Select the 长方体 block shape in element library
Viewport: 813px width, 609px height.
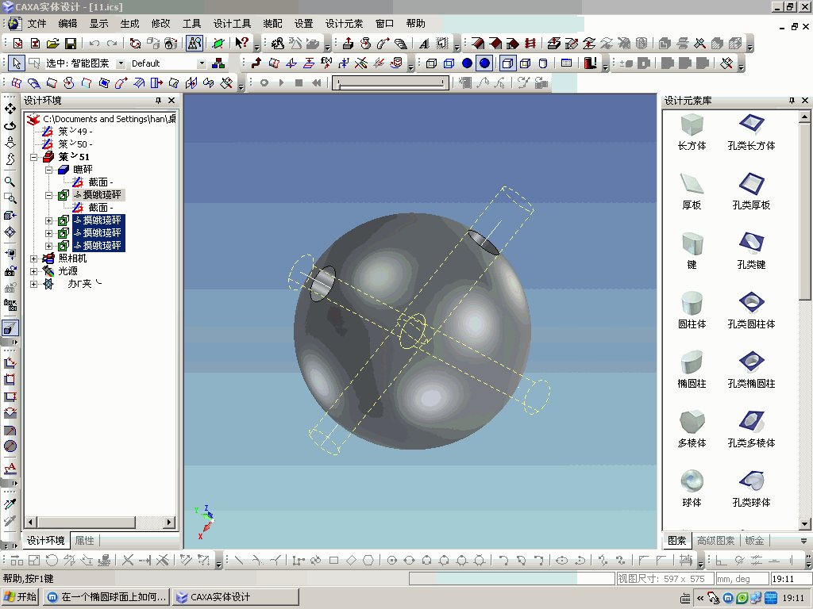click(692, 132)
